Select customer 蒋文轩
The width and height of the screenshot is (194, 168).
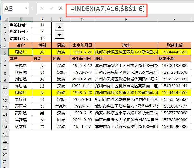click(x=21, y=127)
